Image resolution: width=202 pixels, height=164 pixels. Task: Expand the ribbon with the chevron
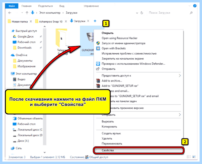[190, 6]
